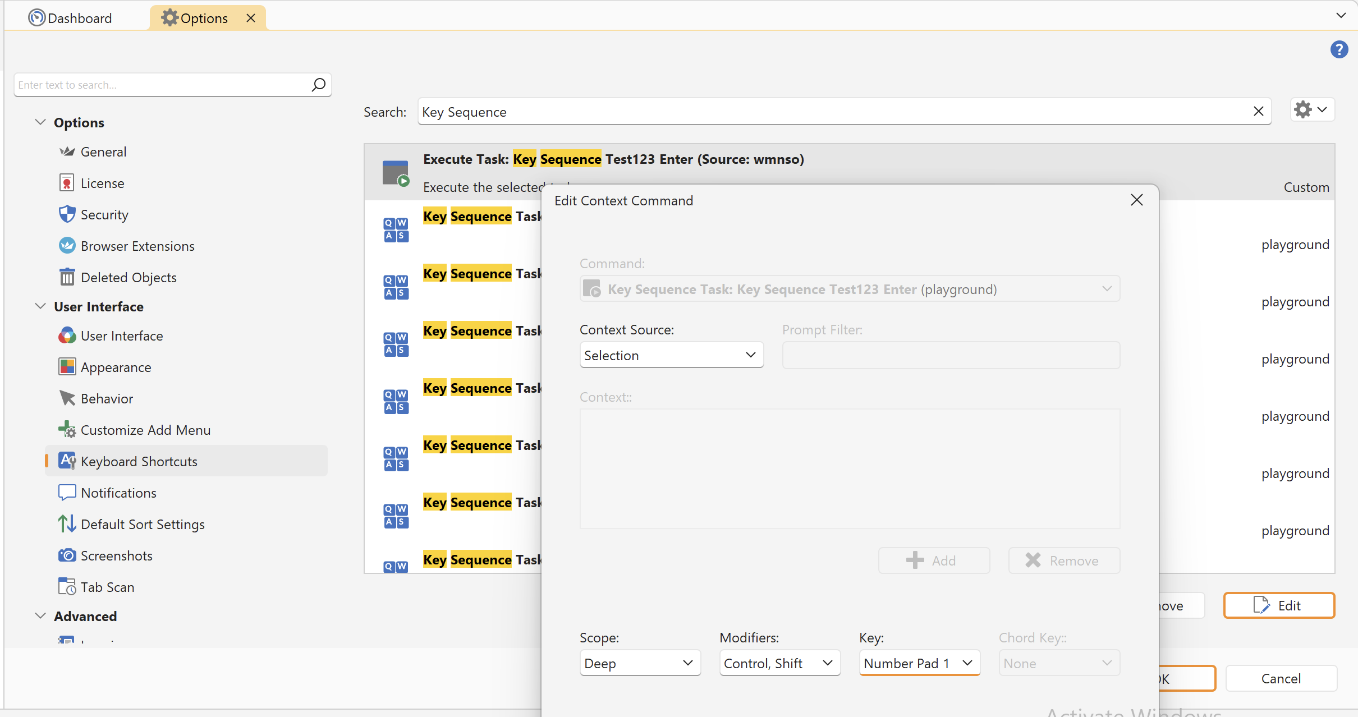This screenshot has height=717, width=1358.
Task: Open the Context Source dropdown
Action: pos(671,355)
